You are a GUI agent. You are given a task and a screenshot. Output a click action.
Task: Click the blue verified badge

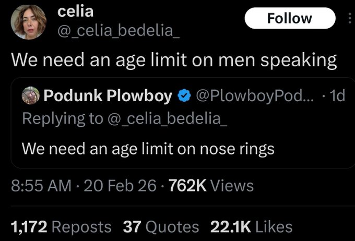coord(183,96)
